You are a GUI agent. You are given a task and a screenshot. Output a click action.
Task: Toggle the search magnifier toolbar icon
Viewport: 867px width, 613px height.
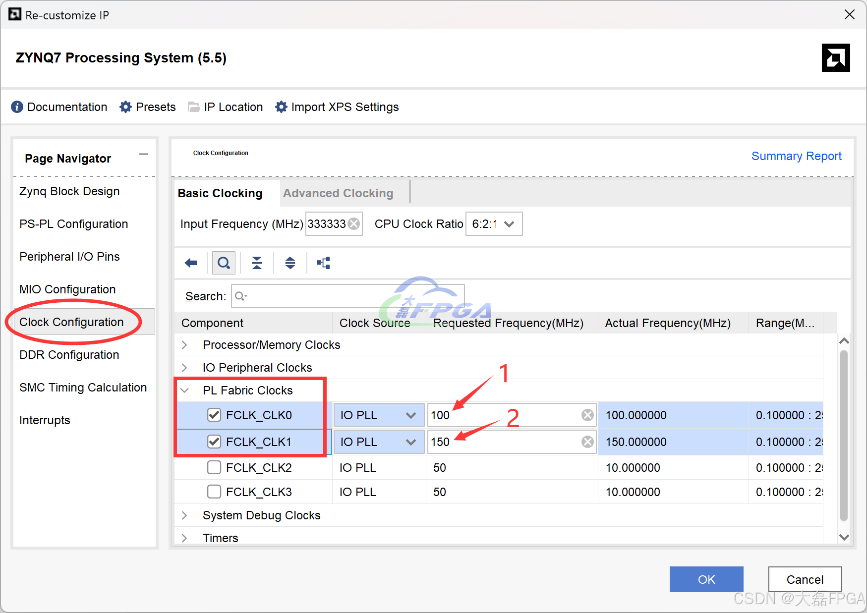click(224, 263)
